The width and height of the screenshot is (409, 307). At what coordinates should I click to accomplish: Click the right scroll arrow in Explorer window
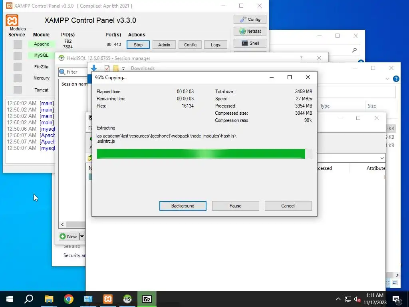coord(397,275)
